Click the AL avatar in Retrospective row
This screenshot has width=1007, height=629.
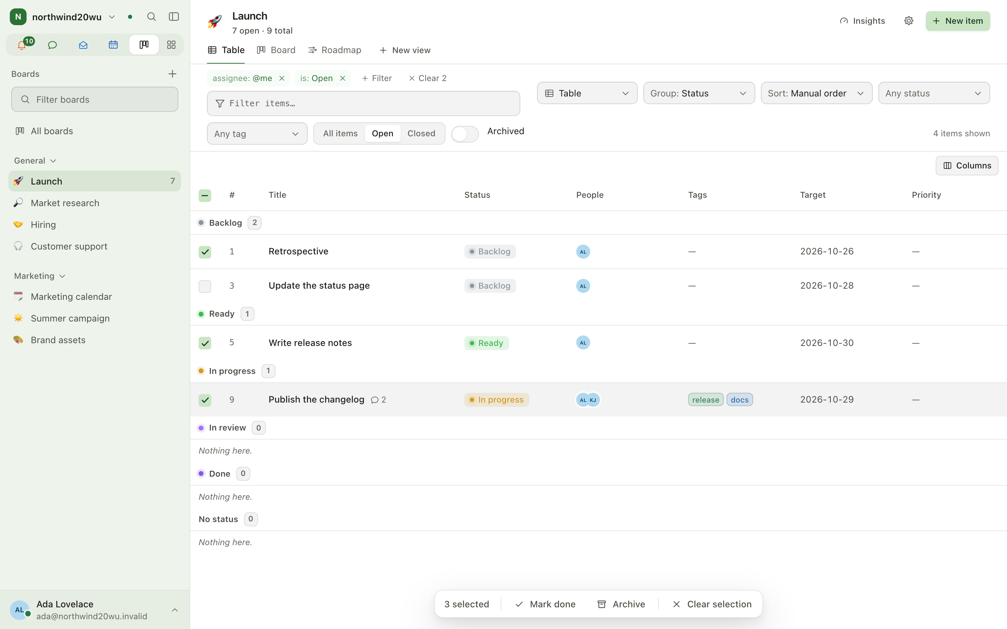[583, 252]
